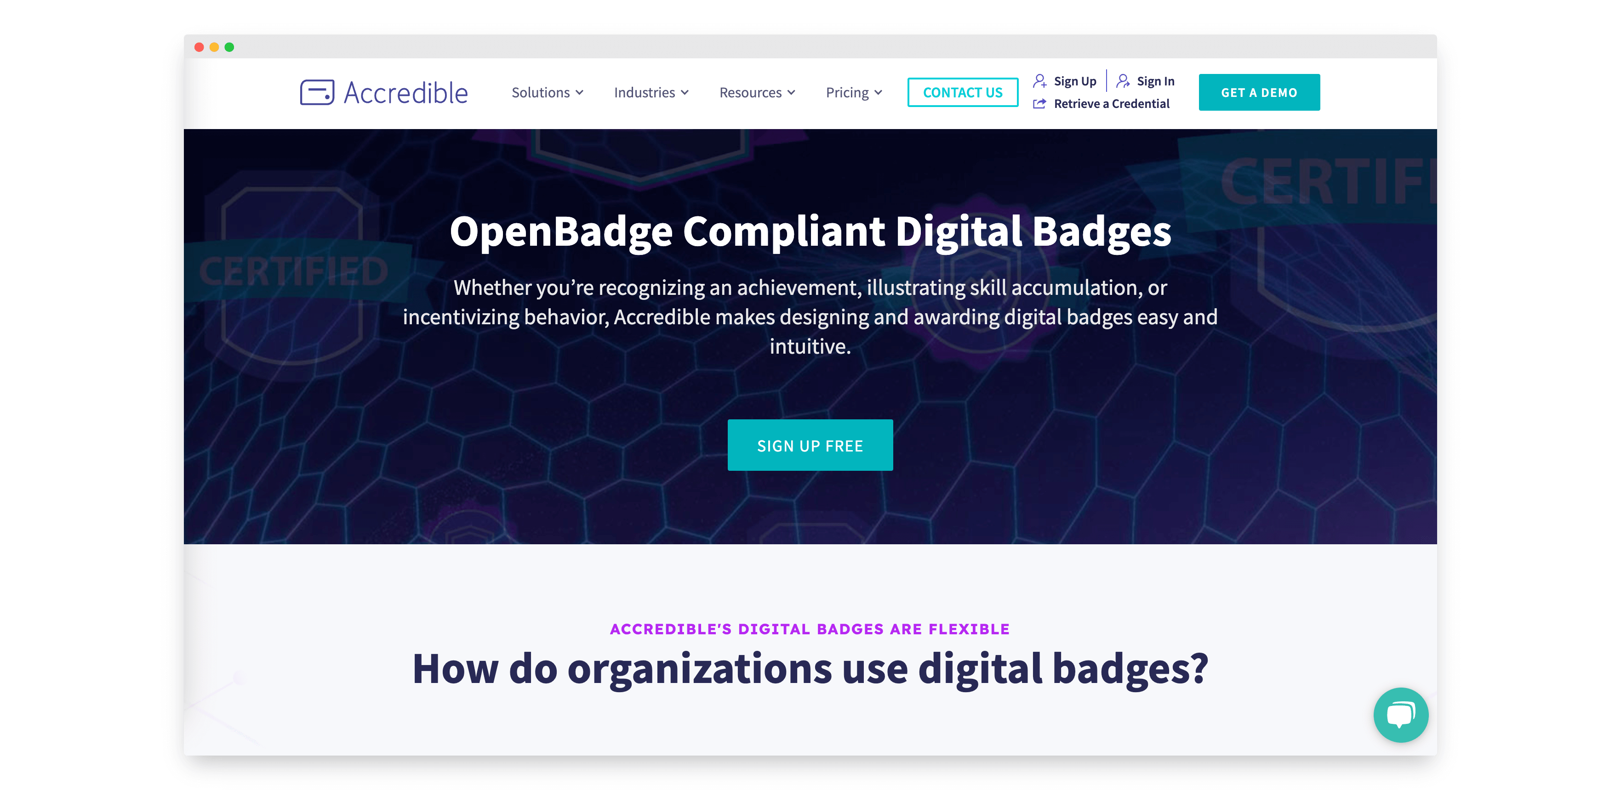Click 'ACCREDIBLE'S DIGITAL BADGES ARE FLEXIBLE' text
Viewport: 1621px width, 790px height.
click(810, 628)
